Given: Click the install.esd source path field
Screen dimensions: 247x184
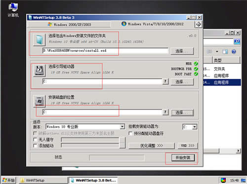Looking at the screenshot, I should [x=106, y=51].
